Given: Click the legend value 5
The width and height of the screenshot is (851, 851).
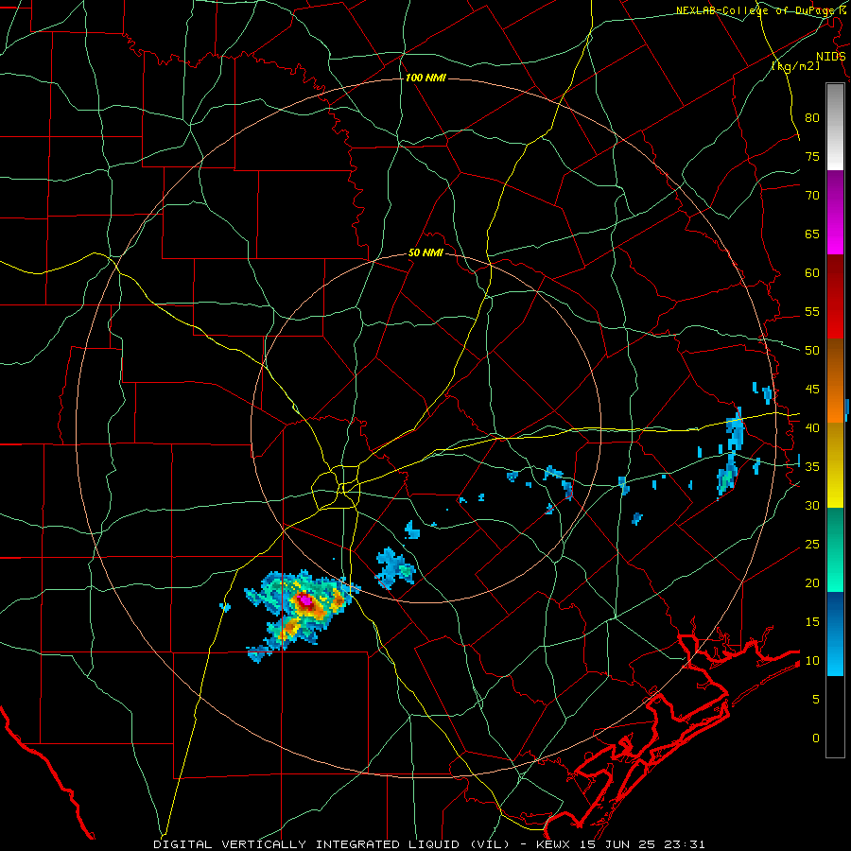Looking at the screenshot, I should (x=816, y=699).
